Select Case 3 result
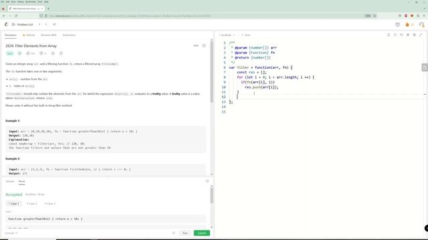 tap(50, 203)
